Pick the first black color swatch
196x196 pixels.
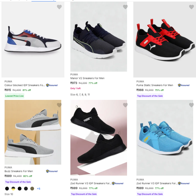pos(7,189)
